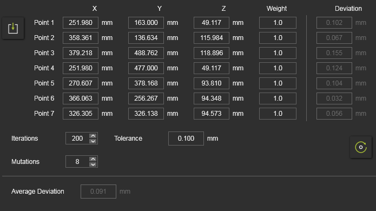Click the Average Deviation field 0.091
Image resolution: width=376 pixels, height=211 pixels.
coord(98,192)
